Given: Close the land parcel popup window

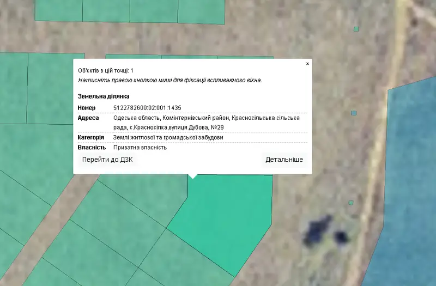Looking at the screenshot, I should [307, 64].
